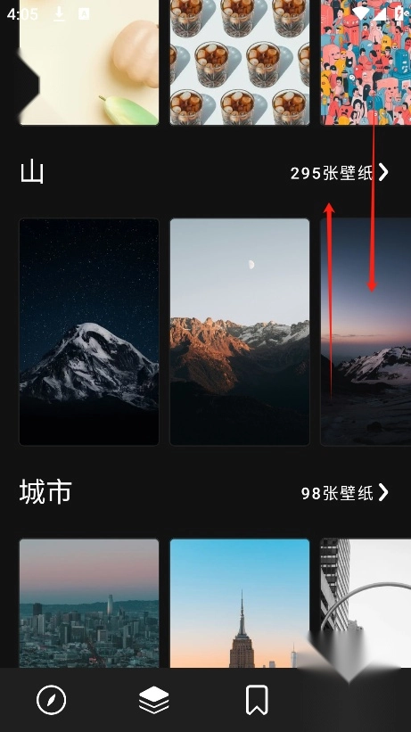
Task: Open the colorful cartoon crowd wallpaper
Action: pos(366,62)
